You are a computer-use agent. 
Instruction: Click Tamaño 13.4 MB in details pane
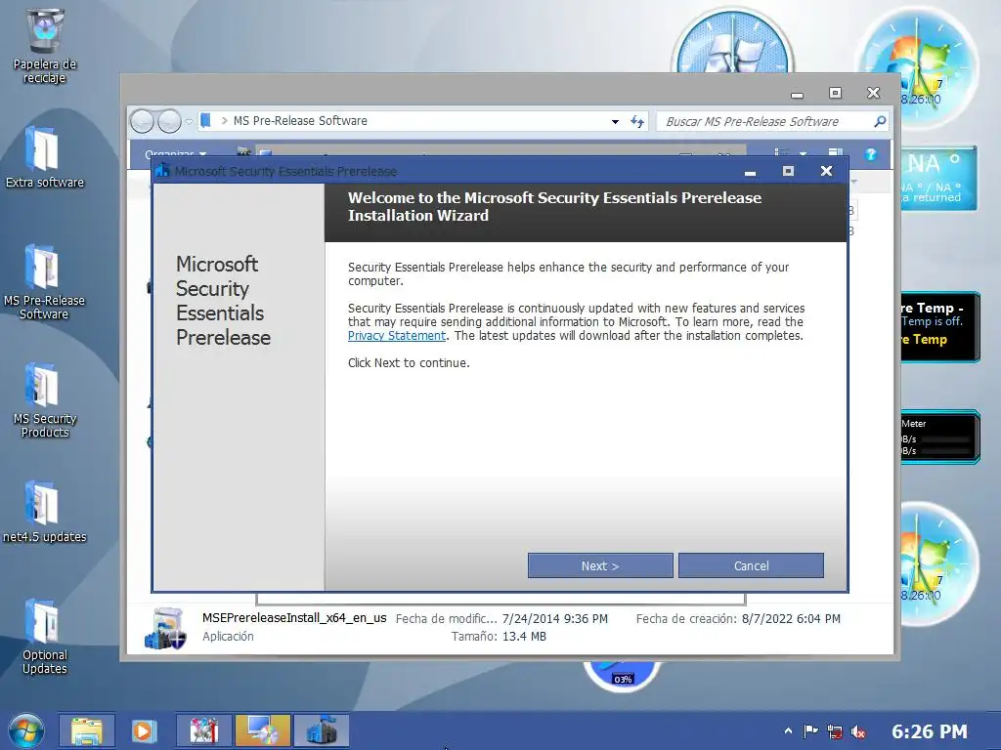pos(499,636)
